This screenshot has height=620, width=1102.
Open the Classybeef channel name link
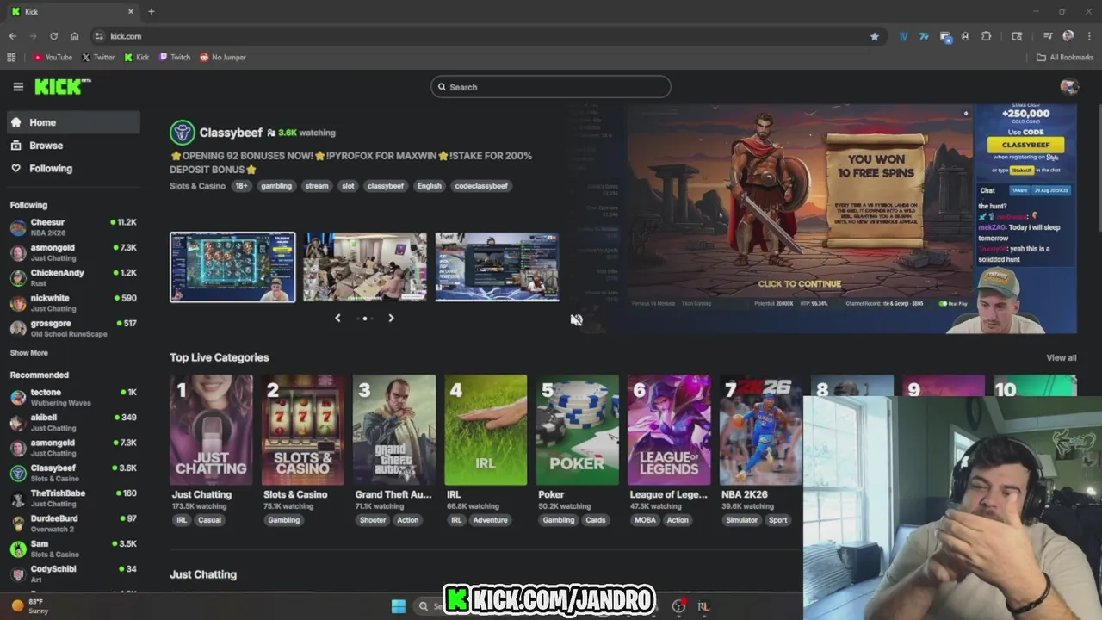[231, 133]
